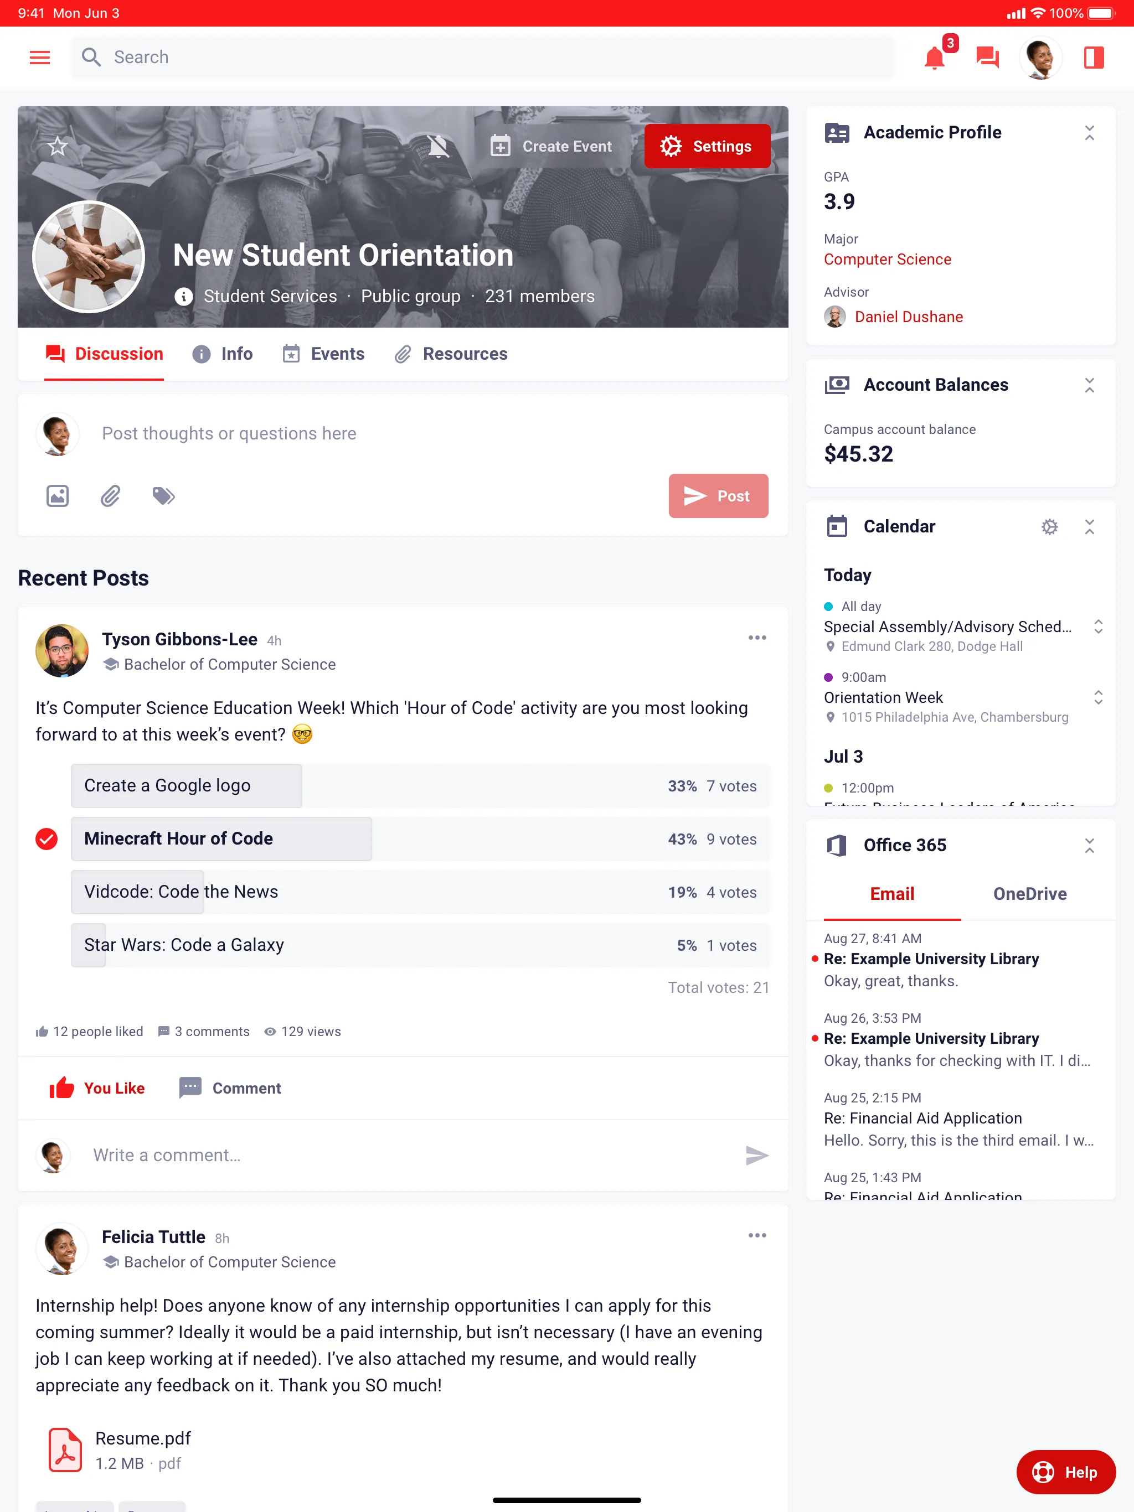
Task: Click the attach image icon
Action: coord(56,495)
